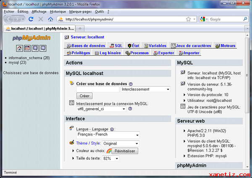This screenshot has width=252, height=178.
Task: Click the phpMyAdmin logo
Action: coord(31,38)
